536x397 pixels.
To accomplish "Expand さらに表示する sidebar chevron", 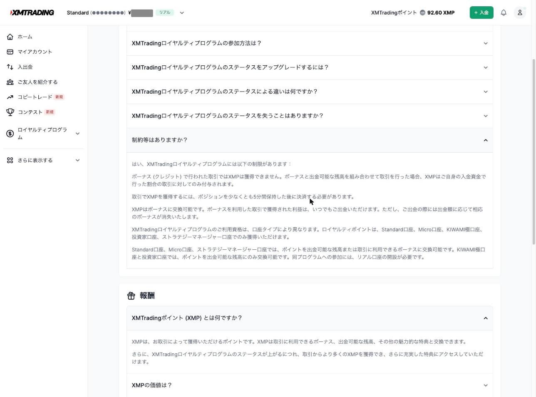I will (77, 160).
